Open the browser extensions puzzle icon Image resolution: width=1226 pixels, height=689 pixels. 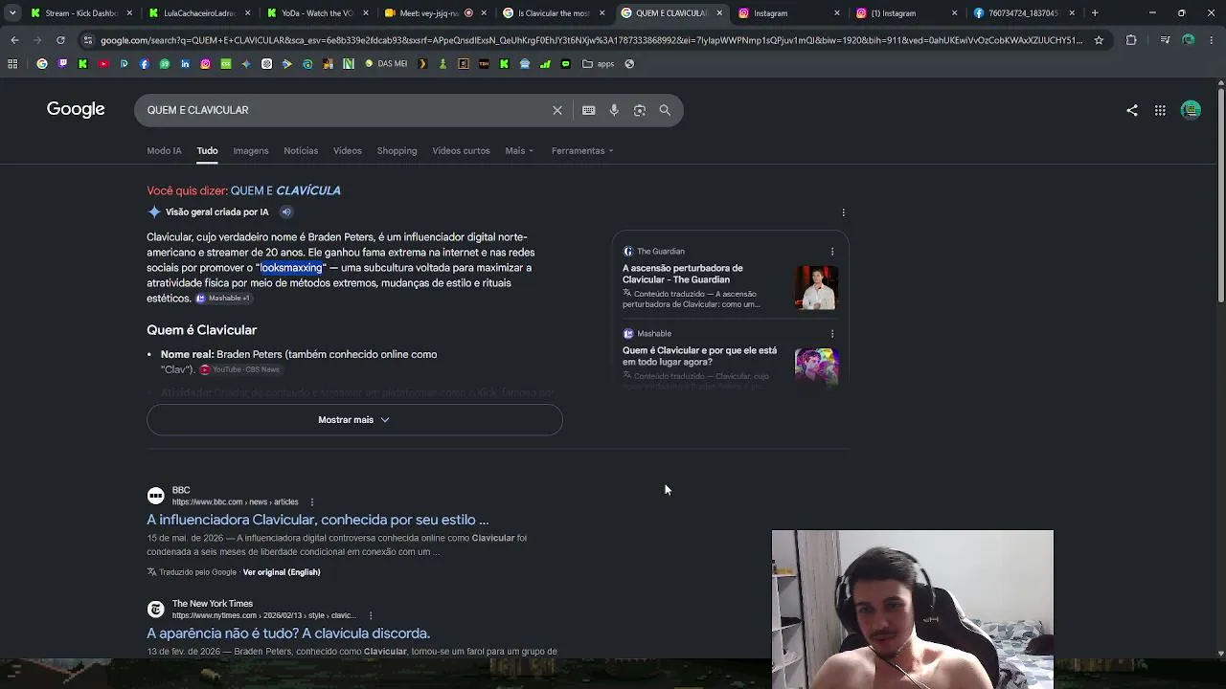(x=1131, y=40)
